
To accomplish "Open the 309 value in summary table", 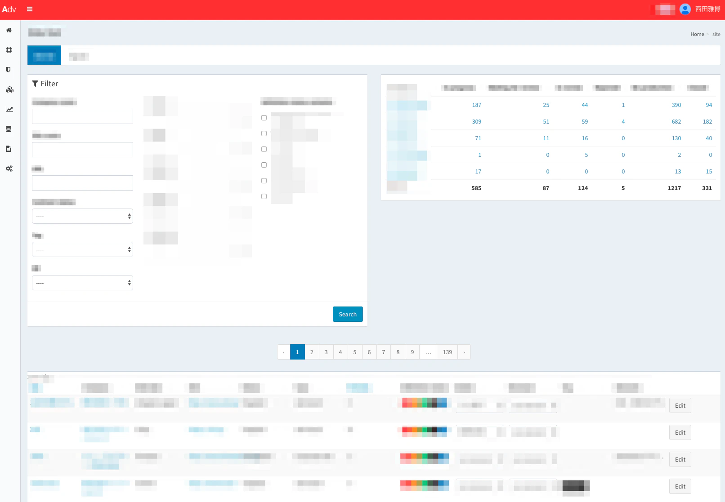I will pyautogui.click(x=477, y=122).
